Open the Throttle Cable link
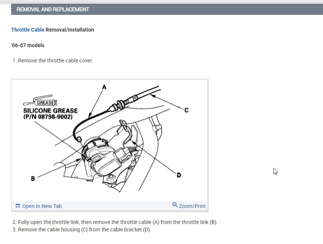This screenshot has height=244, width=323. pos(28,30)
